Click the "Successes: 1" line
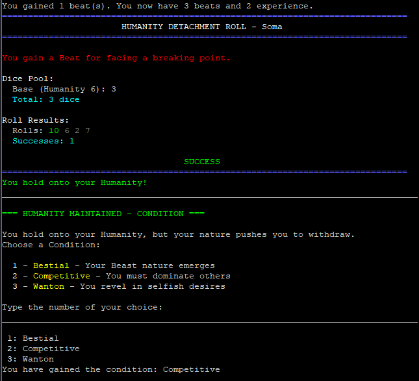Screen dimensions: 419x381 [44, 141]
